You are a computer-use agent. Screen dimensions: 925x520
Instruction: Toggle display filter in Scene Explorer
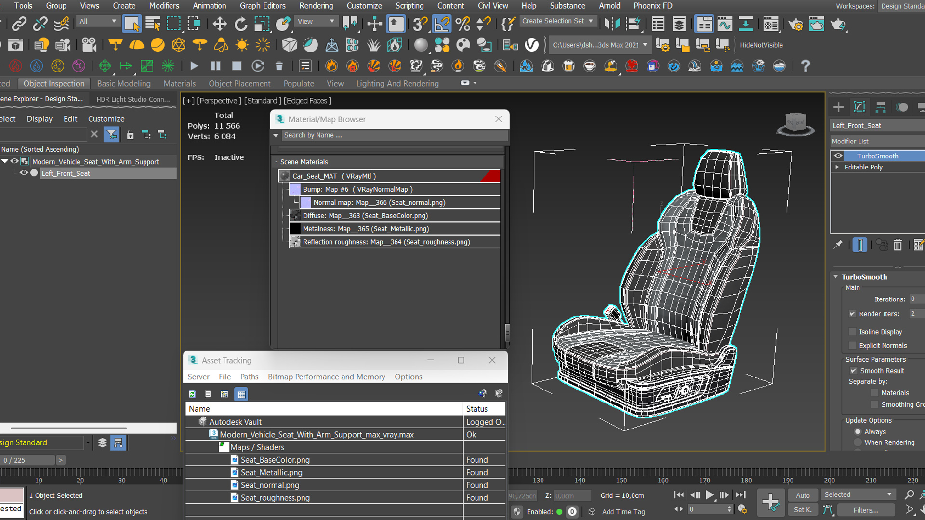click(x=111, y=134)
